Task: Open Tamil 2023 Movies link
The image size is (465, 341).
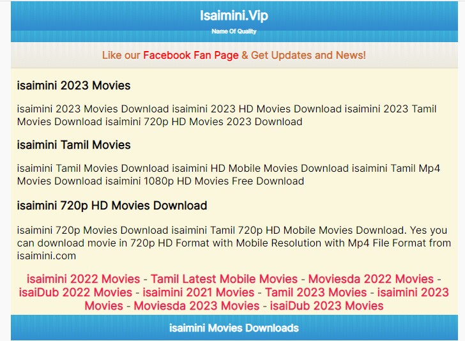Action: pyautogui.click(x=316, y=292)
